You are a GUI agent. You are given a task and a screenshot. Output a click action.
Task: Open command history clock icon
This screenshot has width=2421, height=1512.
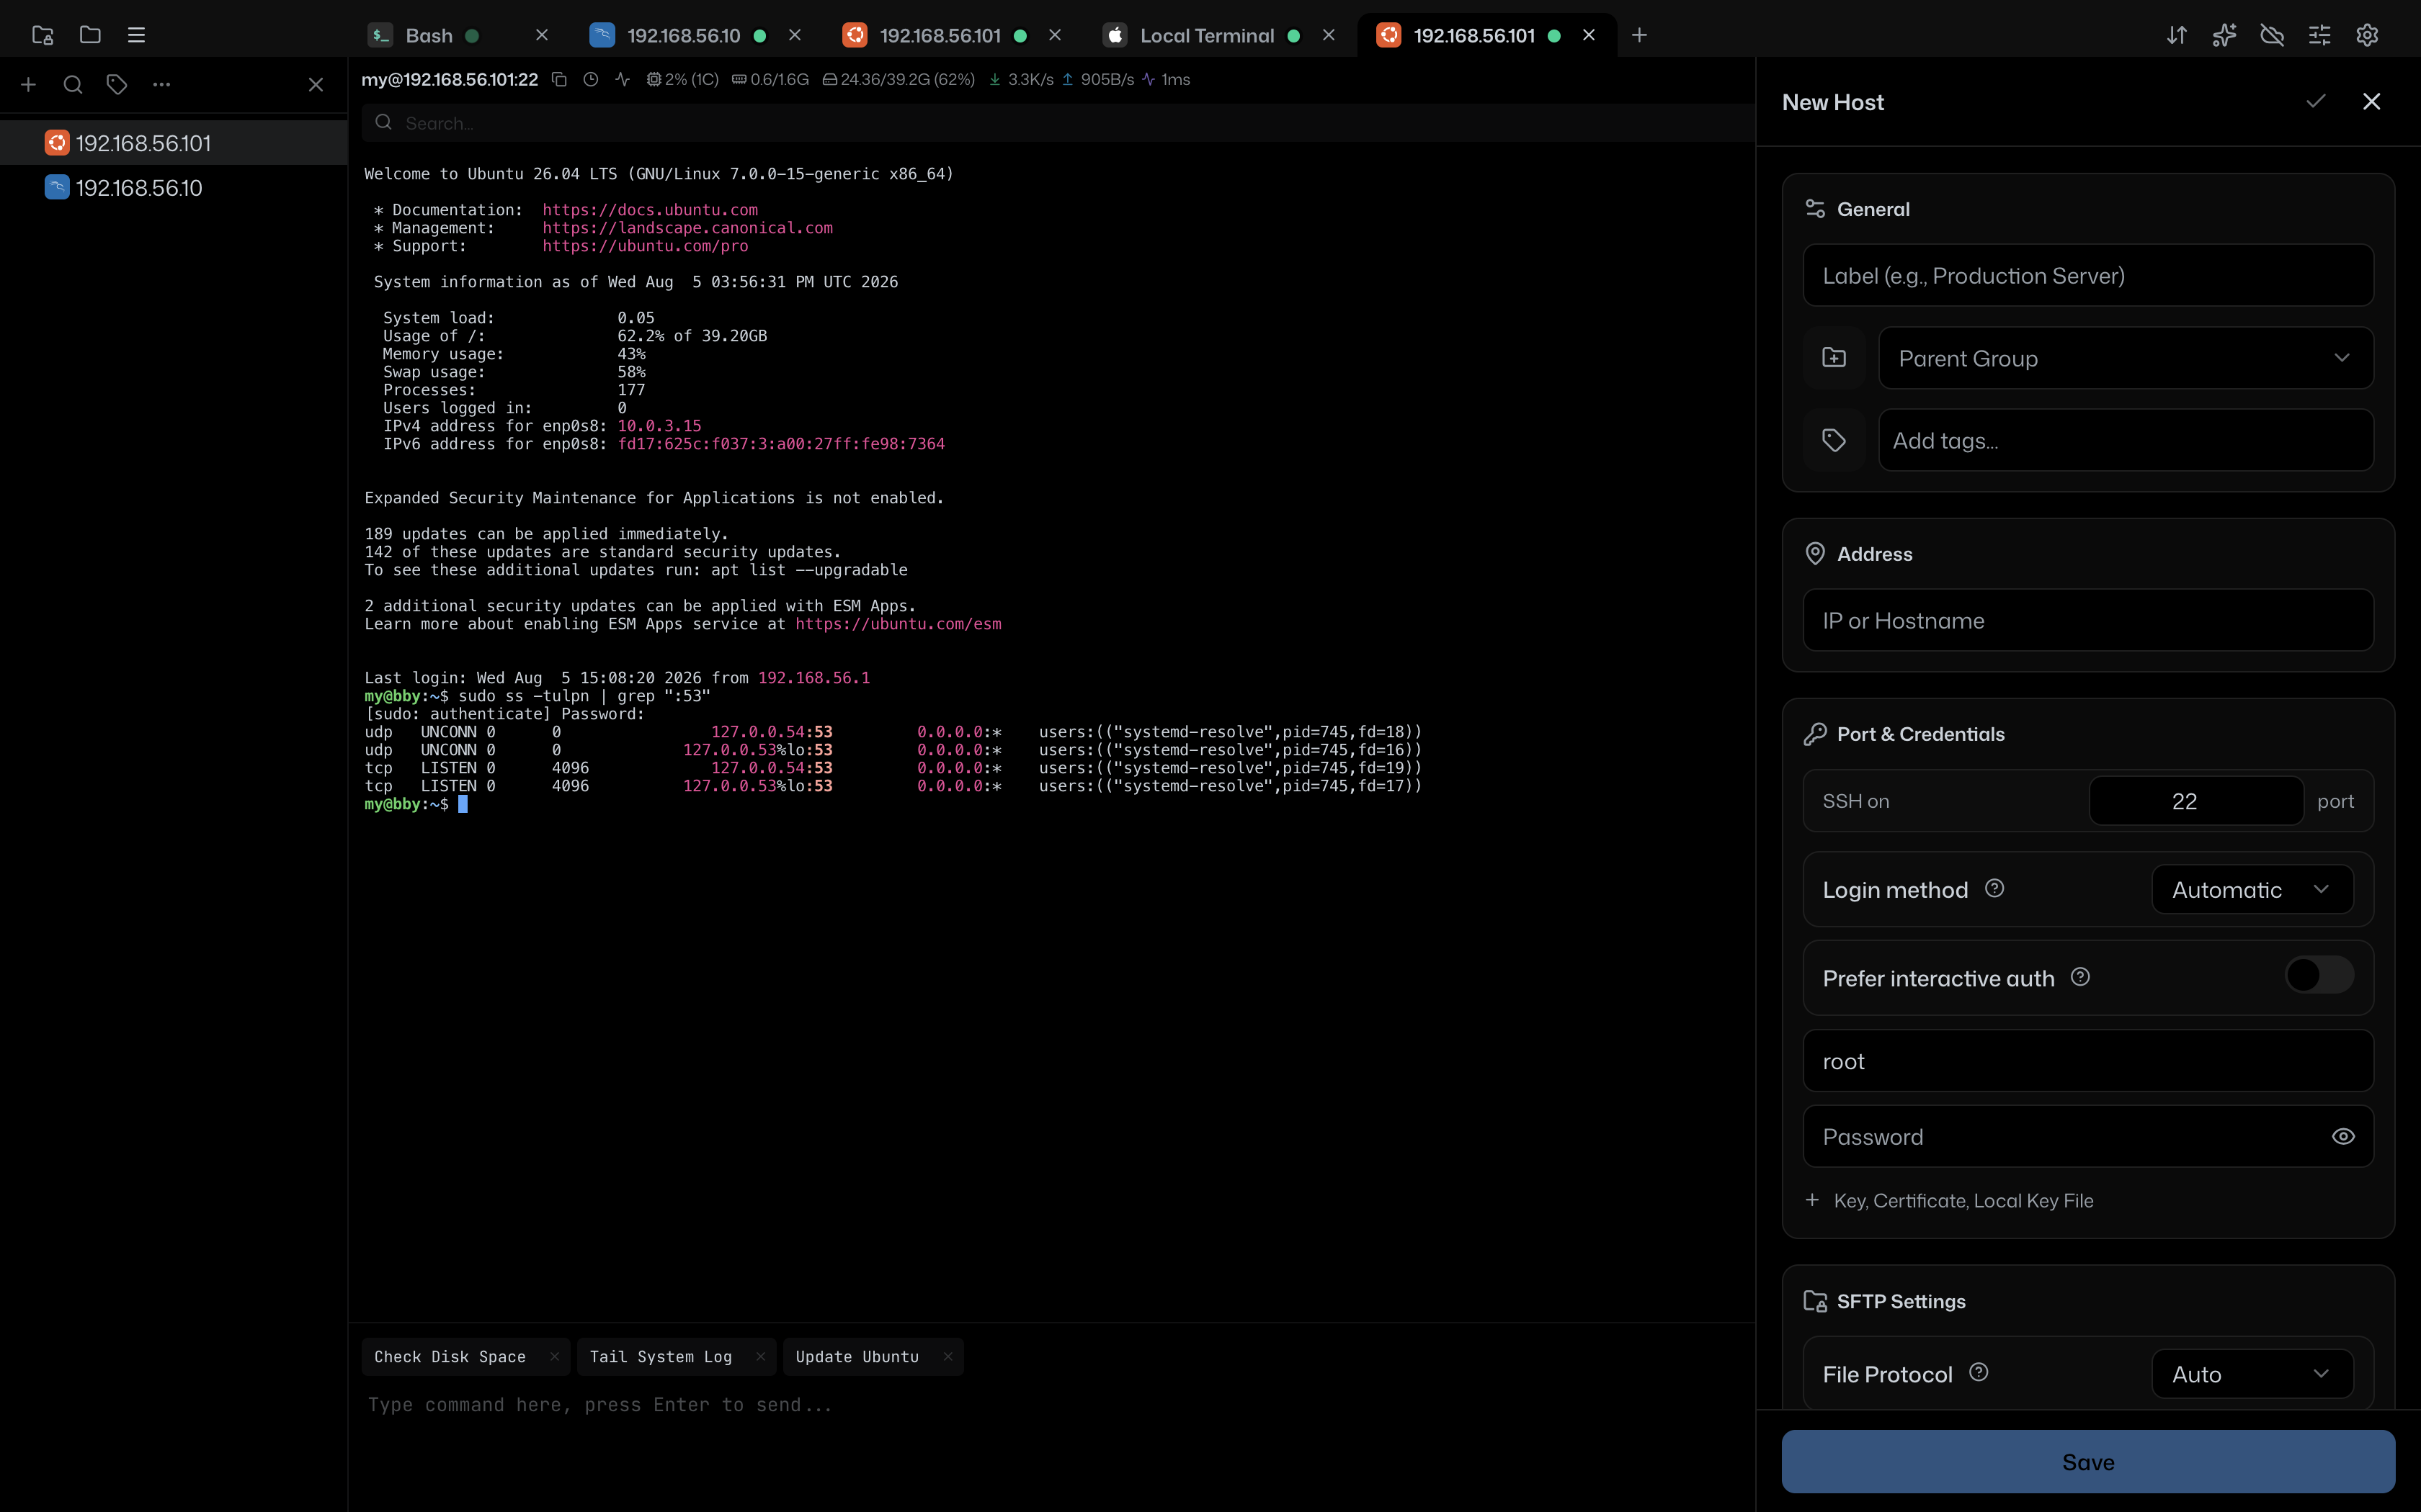coord(592,79)
